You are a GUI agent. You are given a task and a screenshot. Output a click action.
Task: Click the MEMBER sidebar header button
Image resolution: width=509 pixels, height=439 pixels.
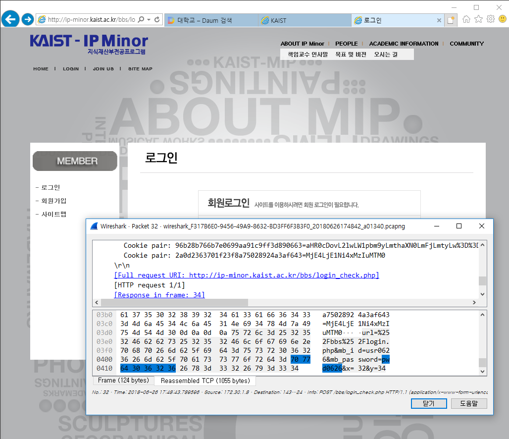tap(75, 161)
